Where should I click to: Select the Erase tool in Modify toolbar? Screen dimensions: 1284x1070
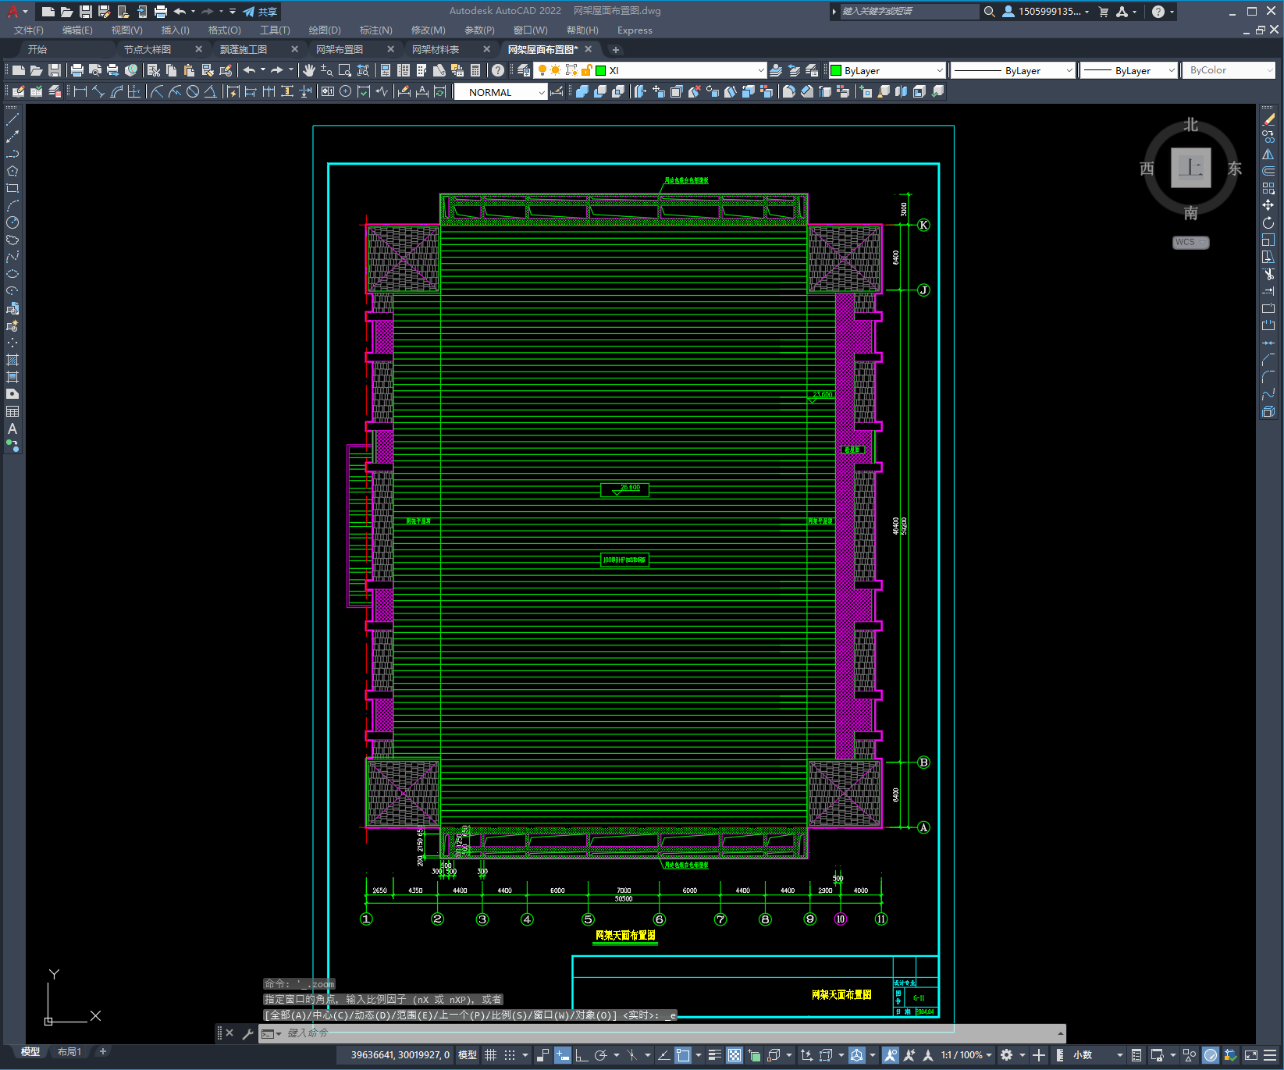(x=1268, y=120)
